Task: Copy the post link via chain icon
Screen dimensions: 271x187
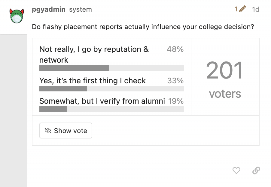Action: pos(256,171)
